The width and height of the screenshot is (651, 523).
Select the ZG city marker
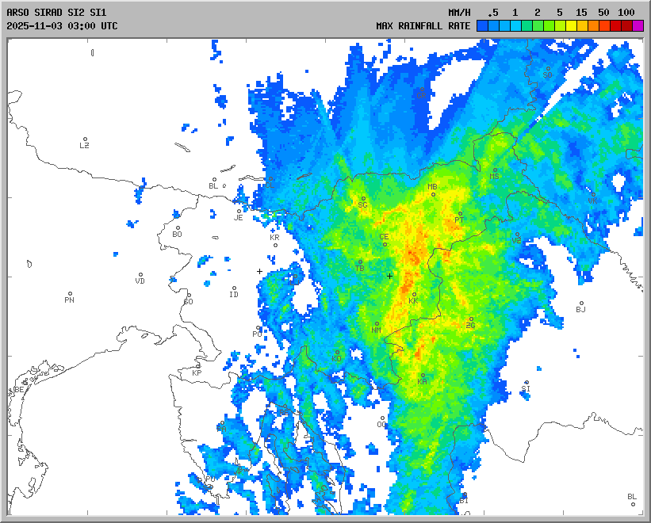(471, 319)
